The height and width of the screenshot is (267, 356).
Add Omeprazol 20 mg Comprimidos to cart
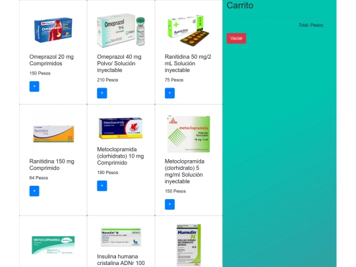point(34,86)
